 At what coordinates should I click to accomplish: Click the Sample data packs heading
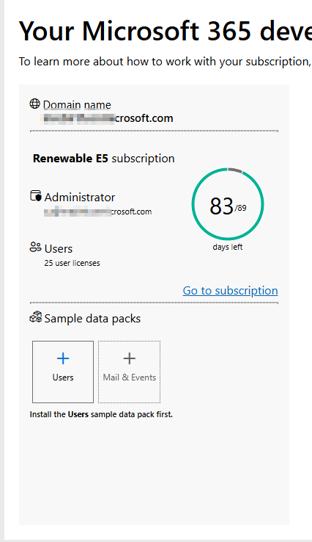pos(92,319)
